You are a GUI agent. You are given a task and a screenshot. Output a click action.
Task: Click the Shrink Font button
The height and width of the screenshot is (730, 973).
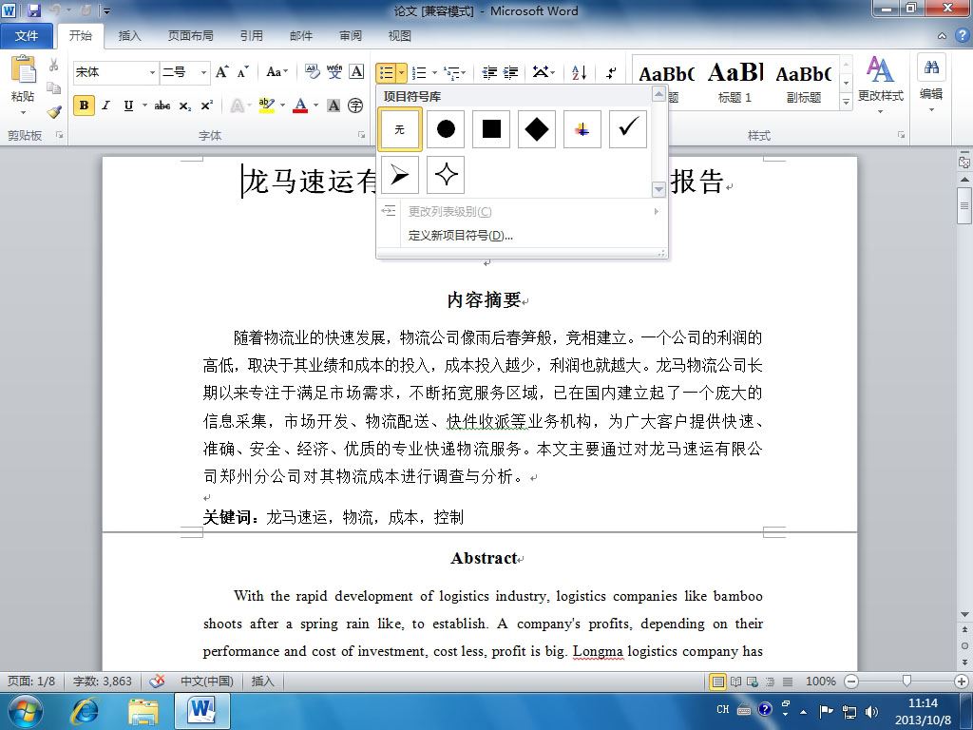point(242,72)
